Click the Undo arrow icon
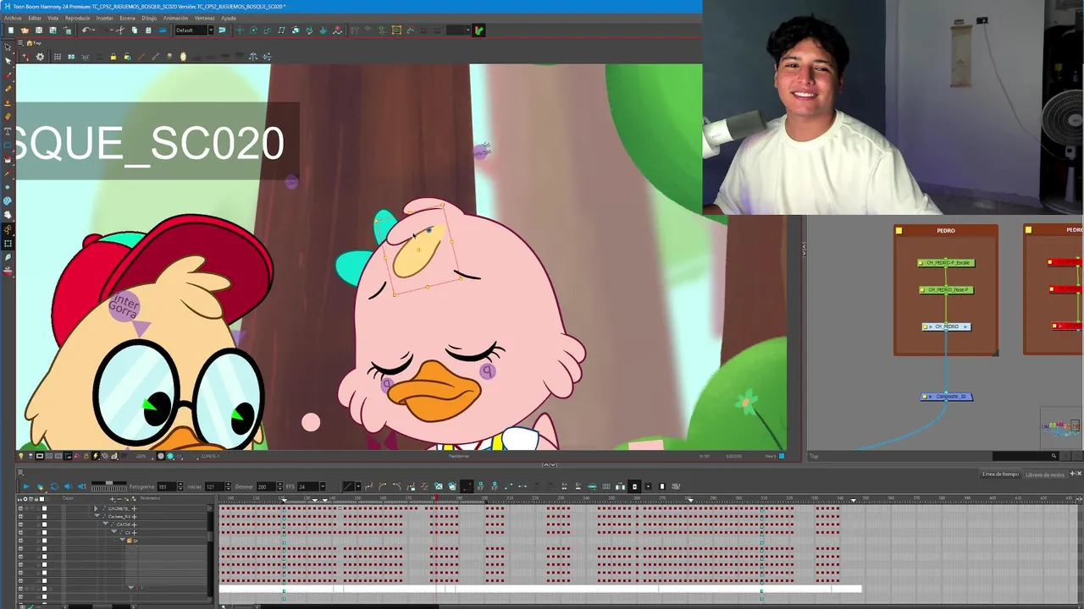This screenshot has width=1084, height=609. 86,30
